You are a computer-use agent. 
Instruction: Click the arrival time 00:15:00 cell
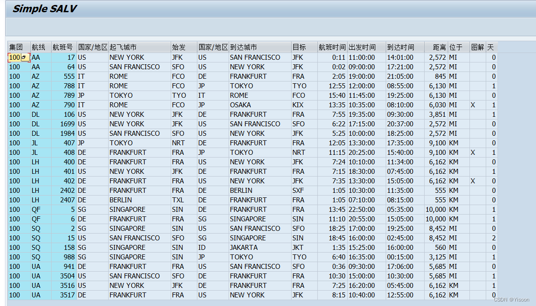pyautogui.click(x=405, y=257)
